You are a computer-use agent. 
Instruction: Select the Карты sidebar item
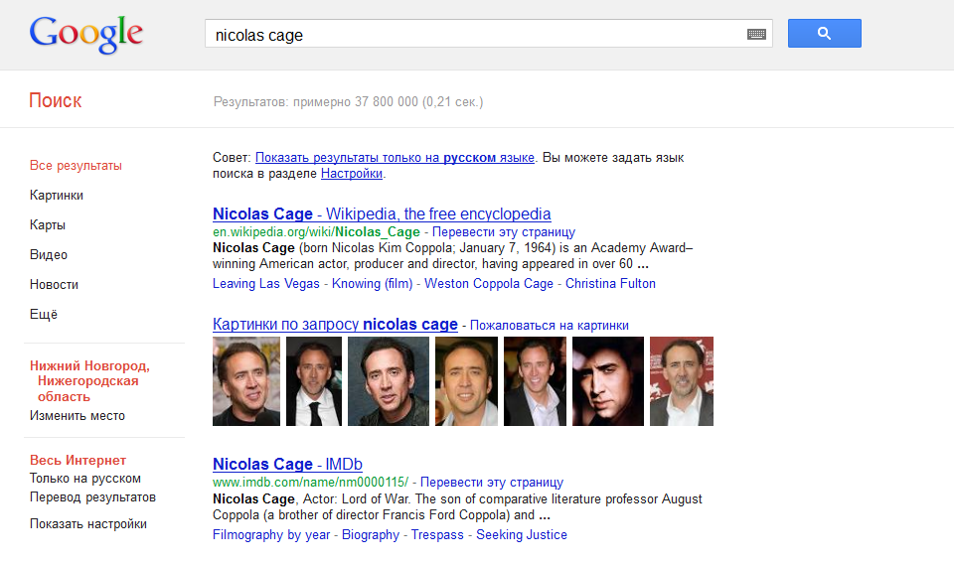pos(48,225)
